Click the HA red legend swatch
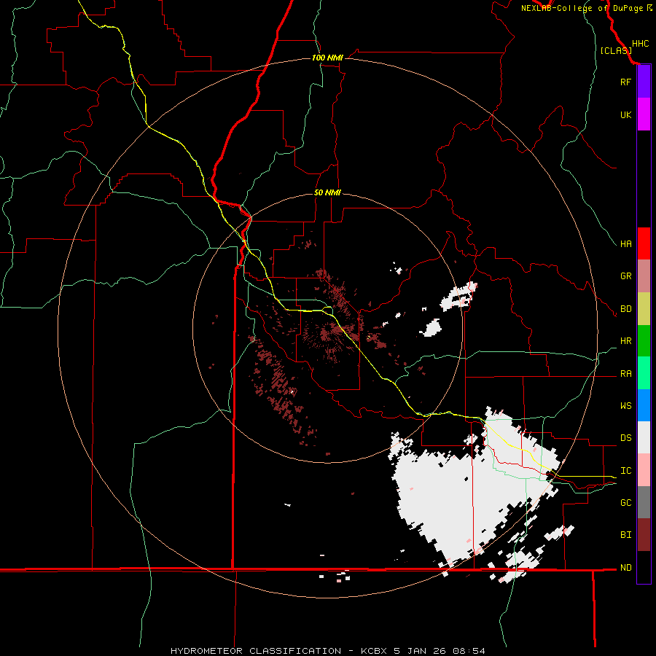The height and width of the screenshot is (656, 656). pyautogui.click(x=644, y=243)
